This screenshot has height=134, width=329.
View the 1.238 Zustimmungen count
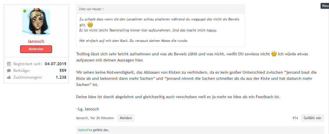coord(61,77)
